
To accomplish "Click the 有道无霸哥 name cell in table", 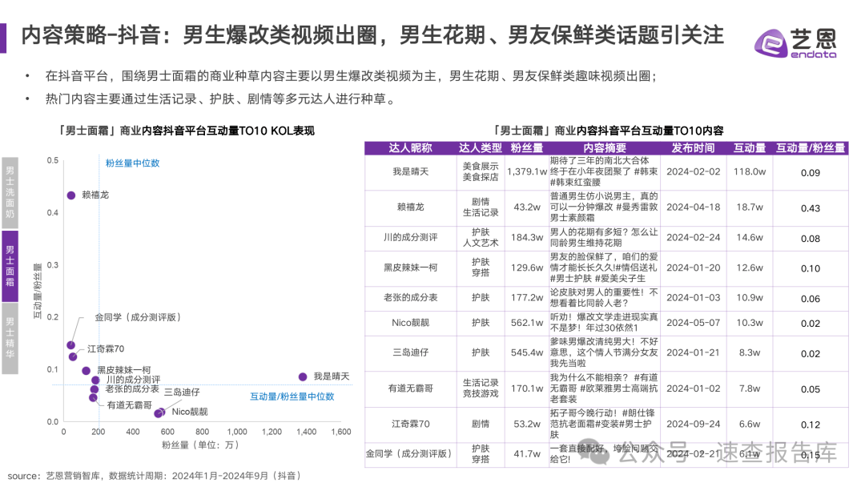I will 410,388.
